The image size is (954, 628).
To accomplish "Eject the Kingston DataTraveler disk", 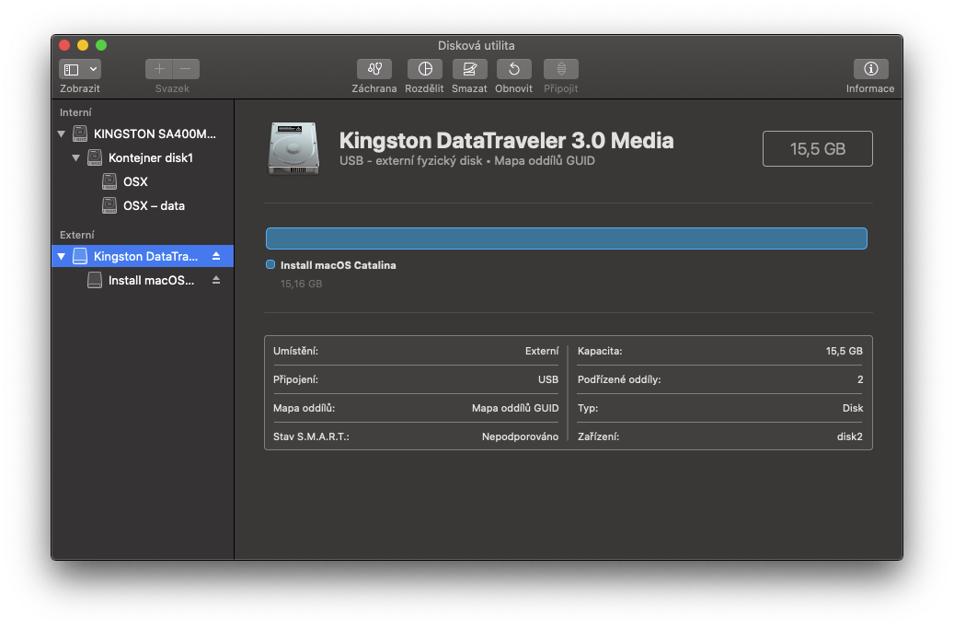I will tap(216, 256).
